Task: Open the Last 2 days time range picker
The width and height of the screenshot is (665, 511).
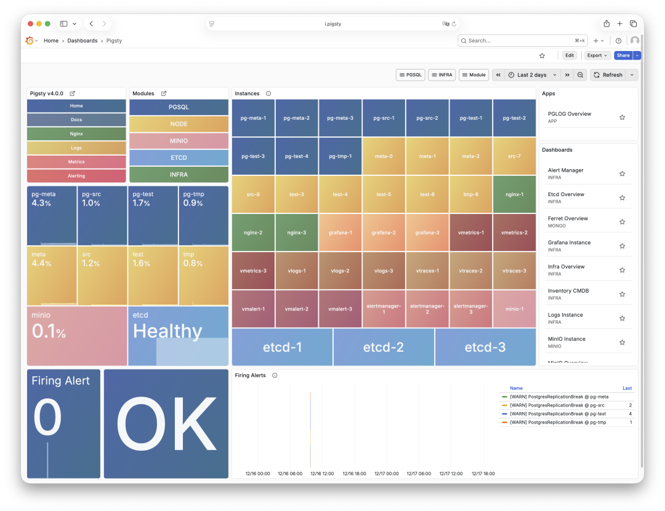Action: [x=531, y=74]
